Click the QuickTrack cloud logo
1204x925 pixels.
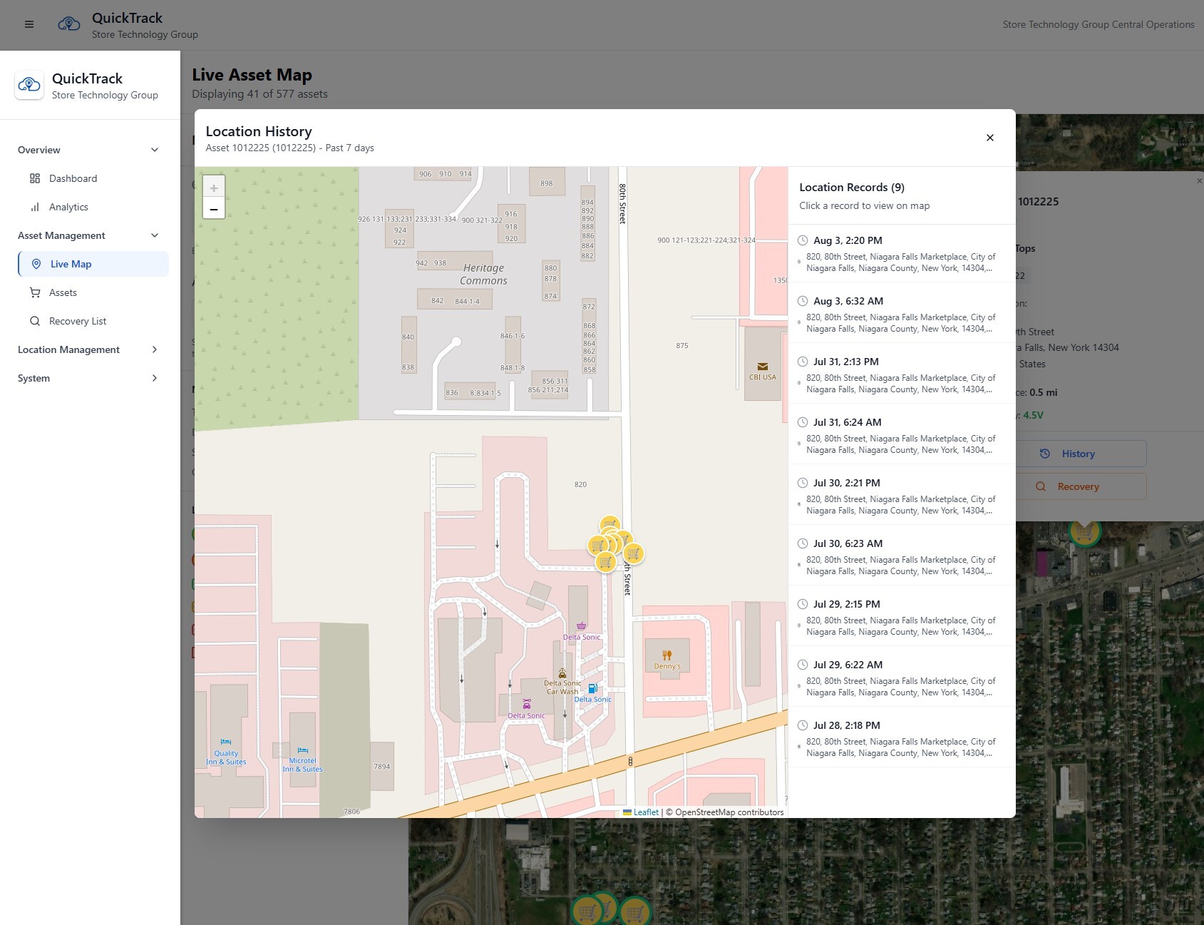(69, 24)
